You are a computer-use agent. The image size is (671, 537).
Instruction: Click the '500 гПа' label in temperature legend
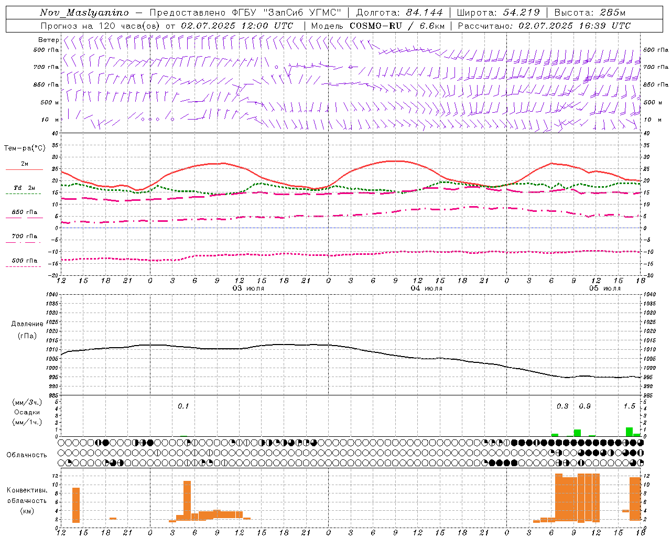[x=25, y=261]
